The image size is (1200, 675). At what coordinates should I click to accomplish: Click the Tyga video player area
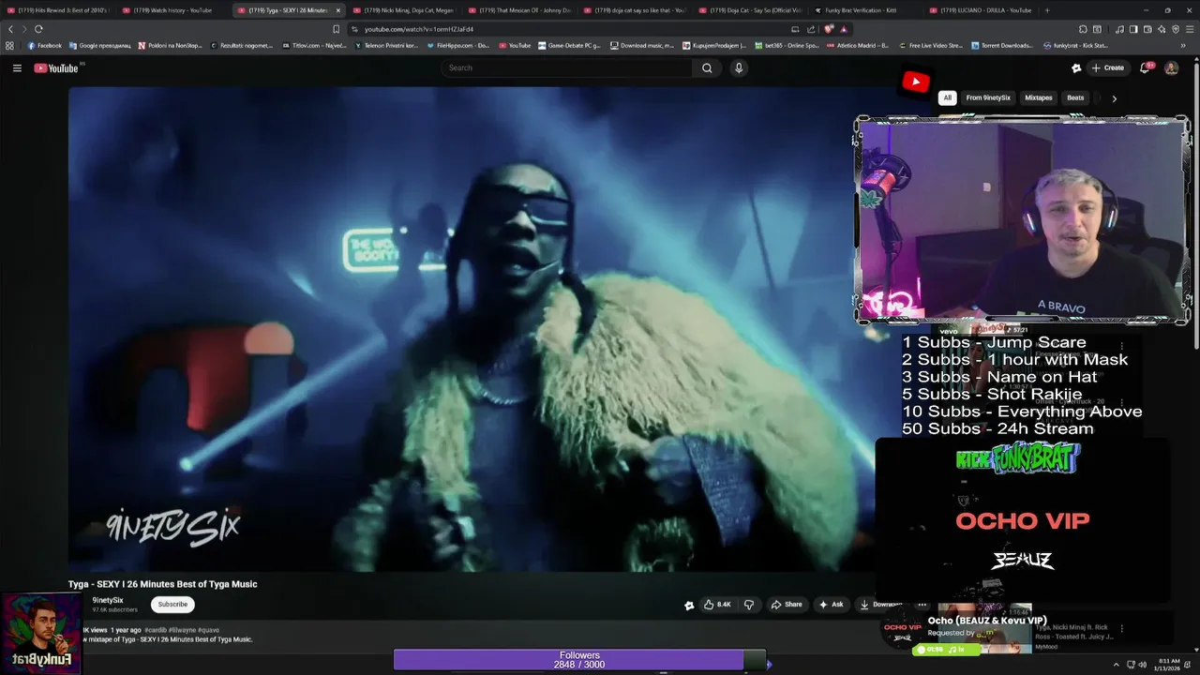pos(472,329)
